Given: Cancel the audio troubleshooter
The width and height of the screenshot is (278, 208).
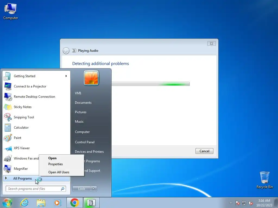Looking at the screenshot, I should 204,151.
